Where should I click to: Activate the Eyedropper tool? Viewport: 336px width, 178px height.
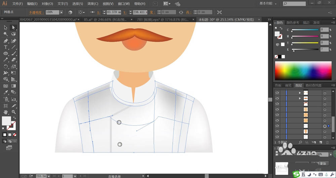(6, 92)
